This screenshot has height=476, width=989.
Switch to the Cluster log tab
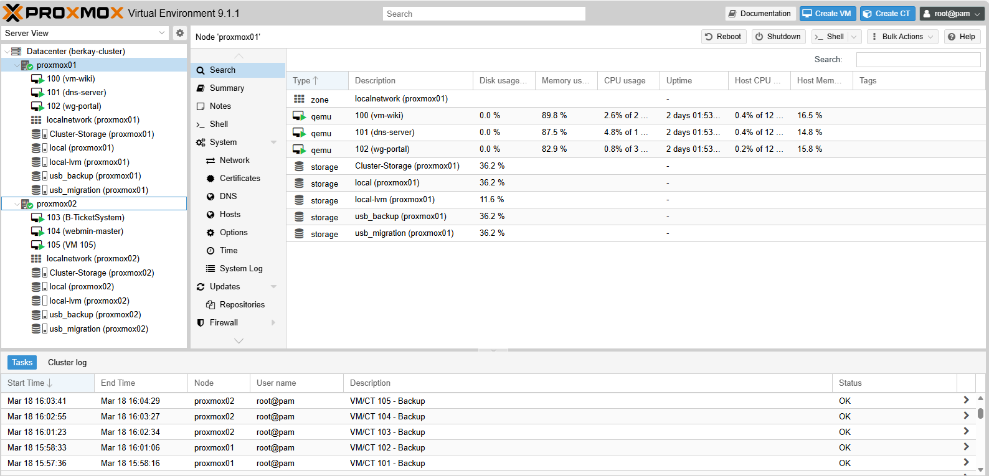(67, 363)
